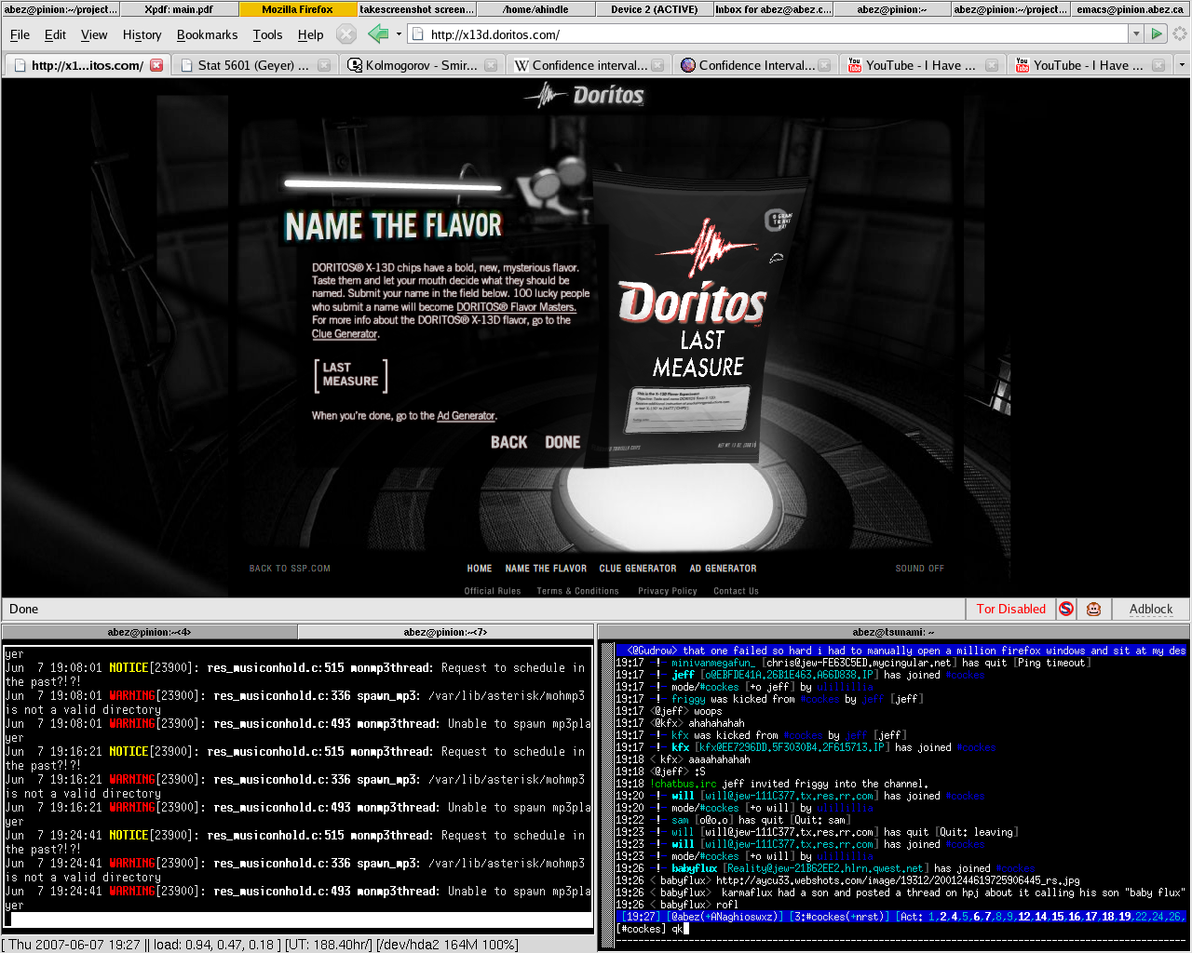Click the aycu33.webshots.com image URL in IRC
Viewport: 1192px width, 953px height.
pyautogui.click(x=898, y=880)
